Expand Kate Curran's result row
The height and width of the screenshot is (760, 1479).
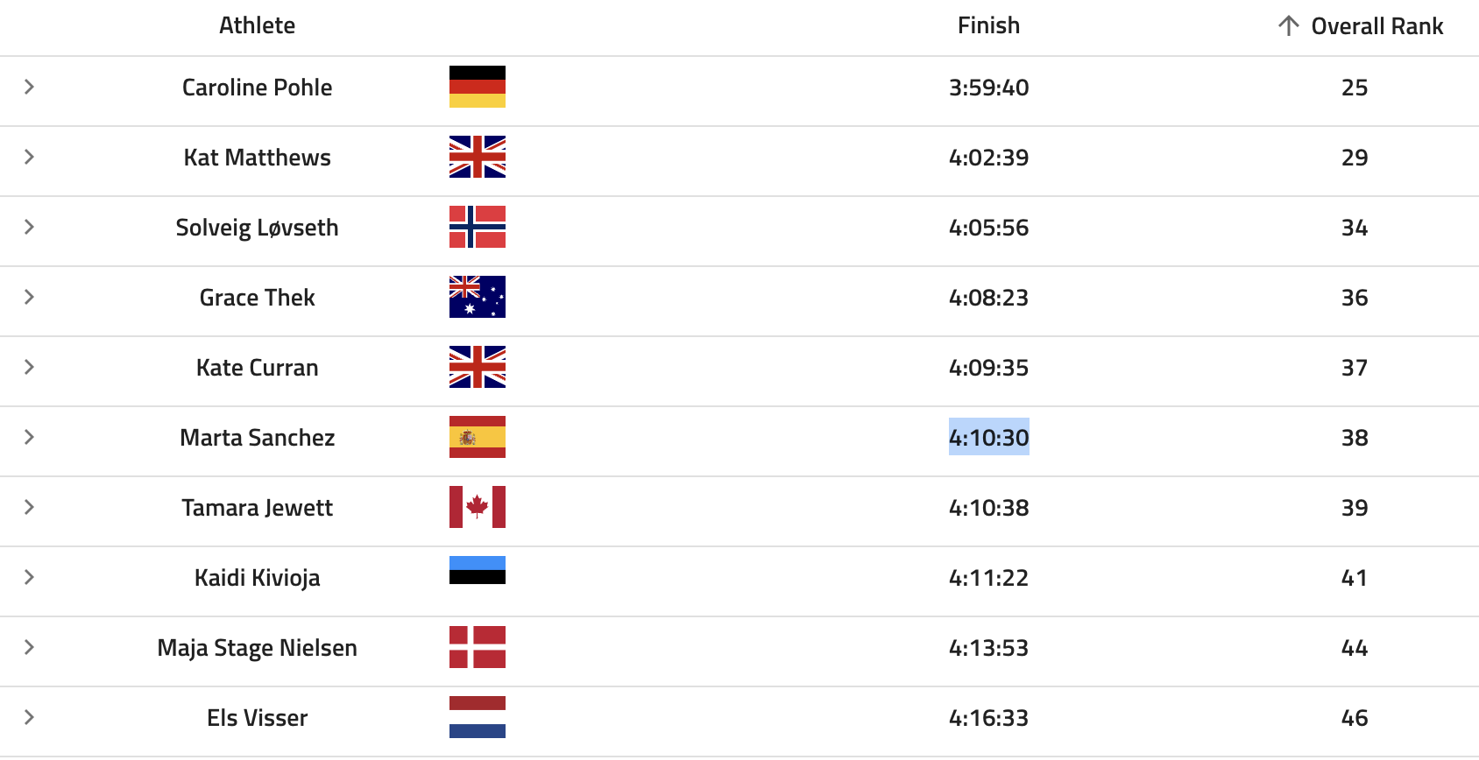(29, 367)
